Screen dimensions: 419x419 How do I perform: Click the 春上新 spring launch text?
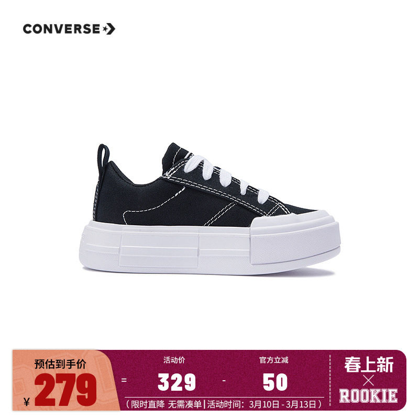369,365
